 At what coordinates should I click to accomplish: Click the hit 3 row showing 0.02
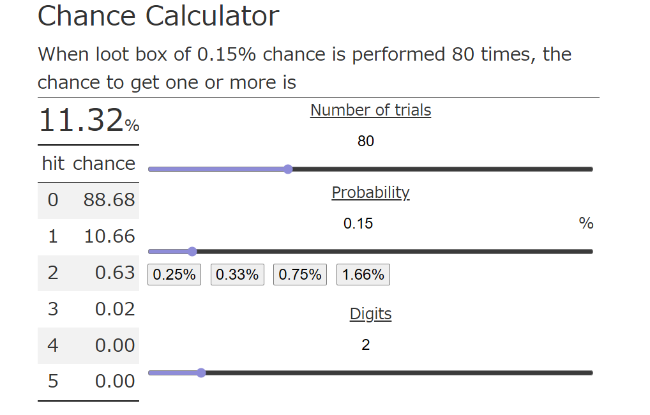coord(89,309)
